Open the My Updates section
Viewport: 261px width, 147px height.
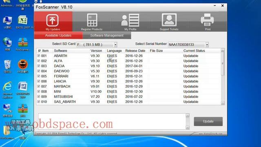(53, 22)
